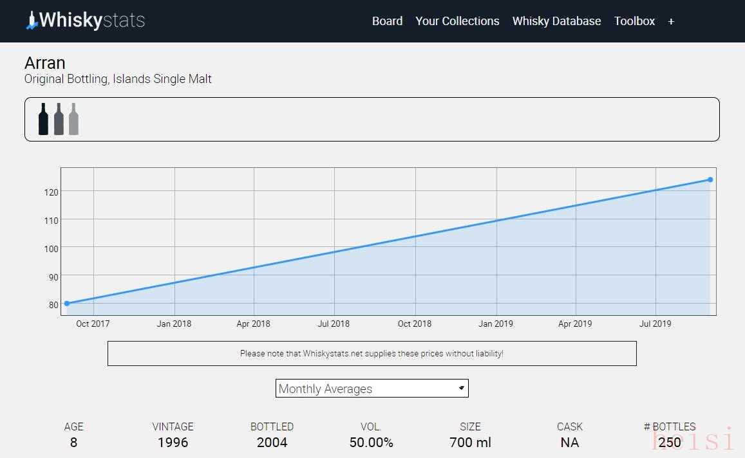
Task: Click the Vintage value 1996
Action: tap(173, 443)
